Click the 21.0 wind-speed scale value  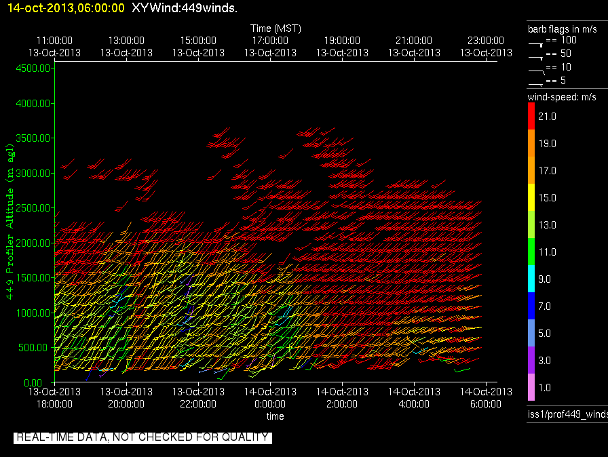[x=547, y=117]
